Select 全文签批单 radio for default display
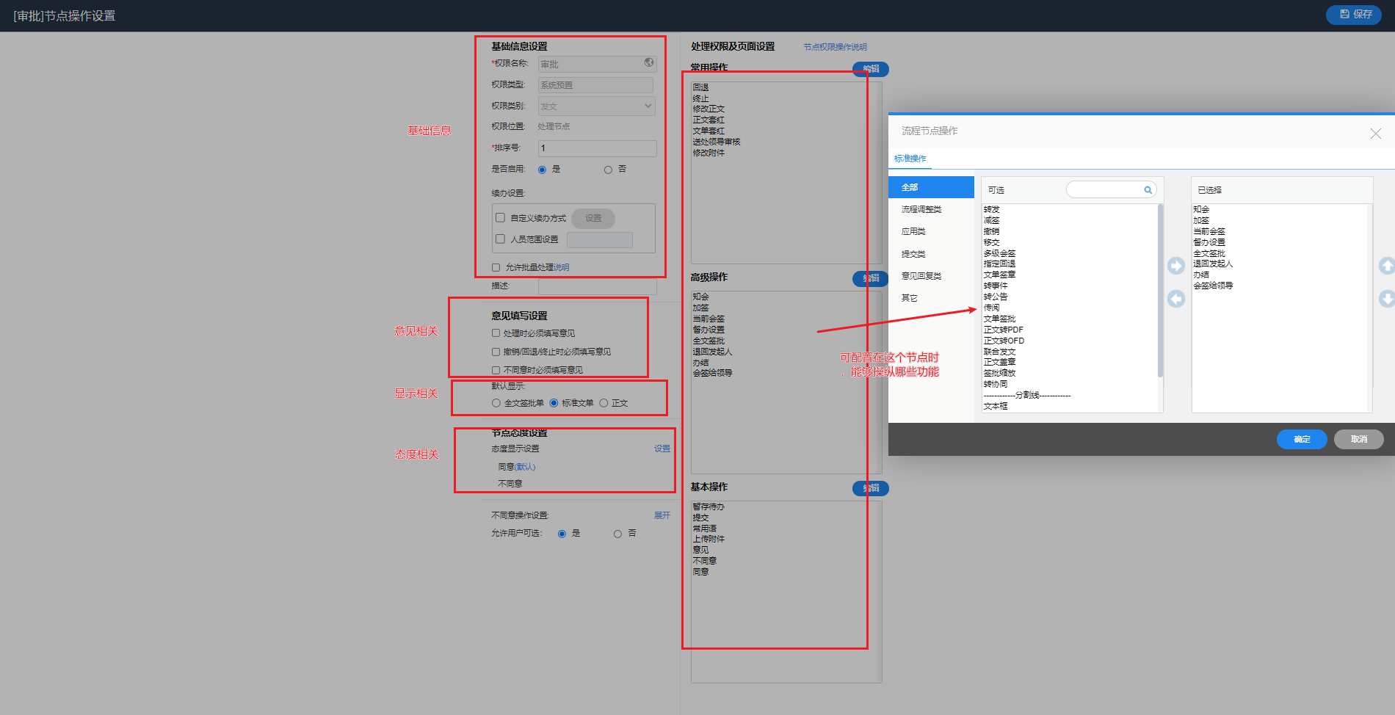Image resolution: width=1395 pixels, height=715 pixels. coord(496,403)
